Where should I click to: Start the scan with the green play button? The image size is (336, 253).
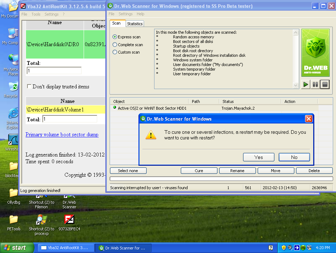point(305,84)
